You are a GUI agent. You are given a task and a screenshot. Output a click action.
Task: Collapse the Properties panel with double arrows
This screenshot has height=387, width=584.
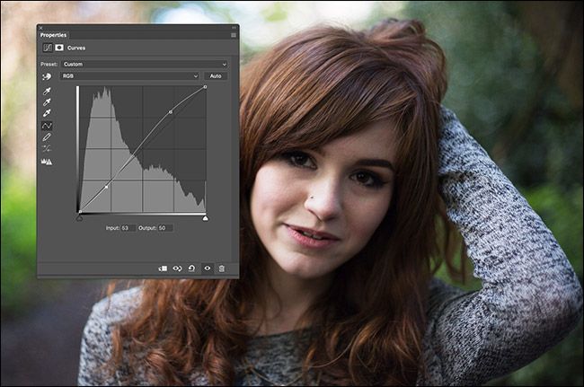click(234, 28)
